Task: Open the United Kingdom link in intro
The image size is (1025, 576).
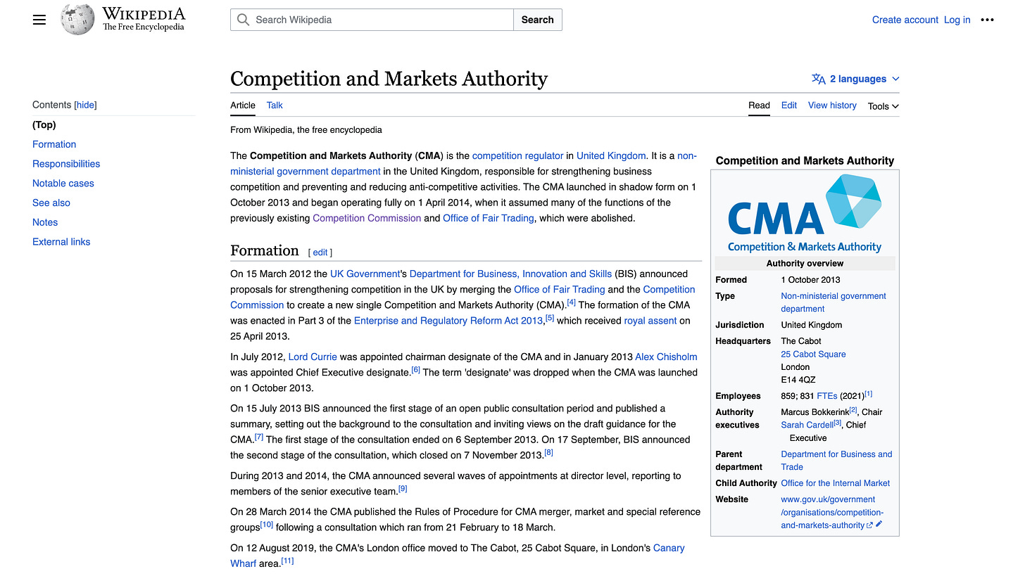Action: coord(611,156)
